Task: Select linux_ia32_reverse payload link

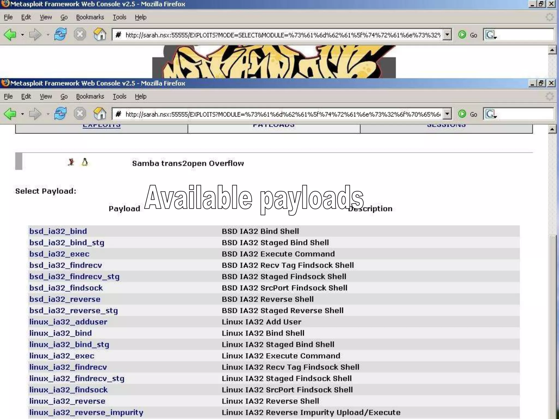Action: pos(67,401)
